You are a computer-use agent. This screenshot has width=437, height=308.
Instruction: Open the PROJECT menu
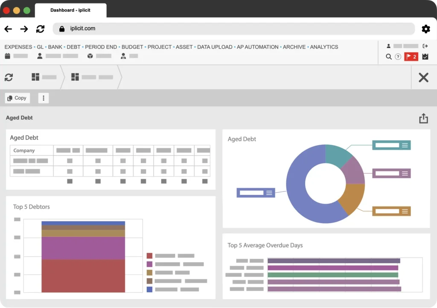tap(160, 47)
